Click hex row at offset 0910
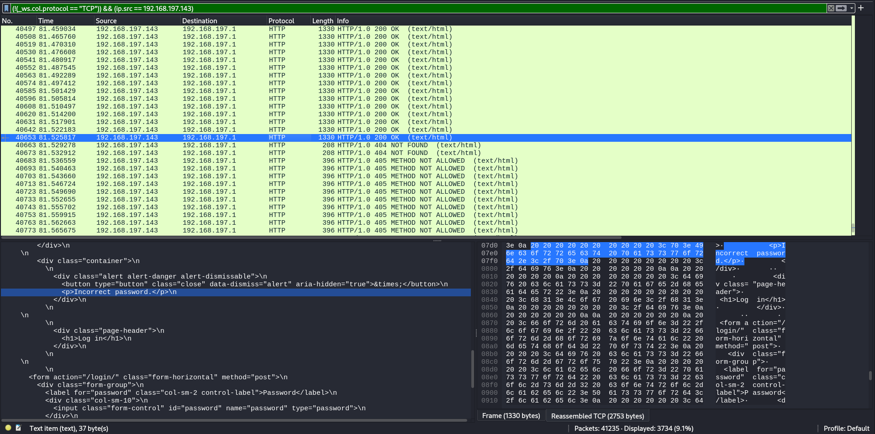Image resolution: width=875 pixels, height=434 pixels. [604, 400]
